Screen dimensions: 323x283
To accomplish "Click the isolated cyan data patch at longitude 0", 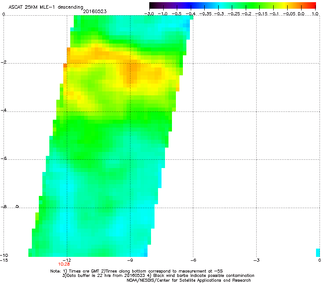I will pyautogui.click(x=318, y=253).
